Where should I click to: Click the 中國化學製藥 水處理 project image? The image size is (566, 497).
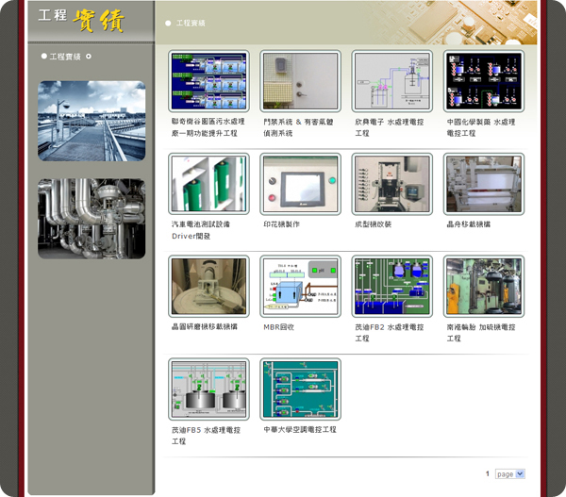click(484, 82)
